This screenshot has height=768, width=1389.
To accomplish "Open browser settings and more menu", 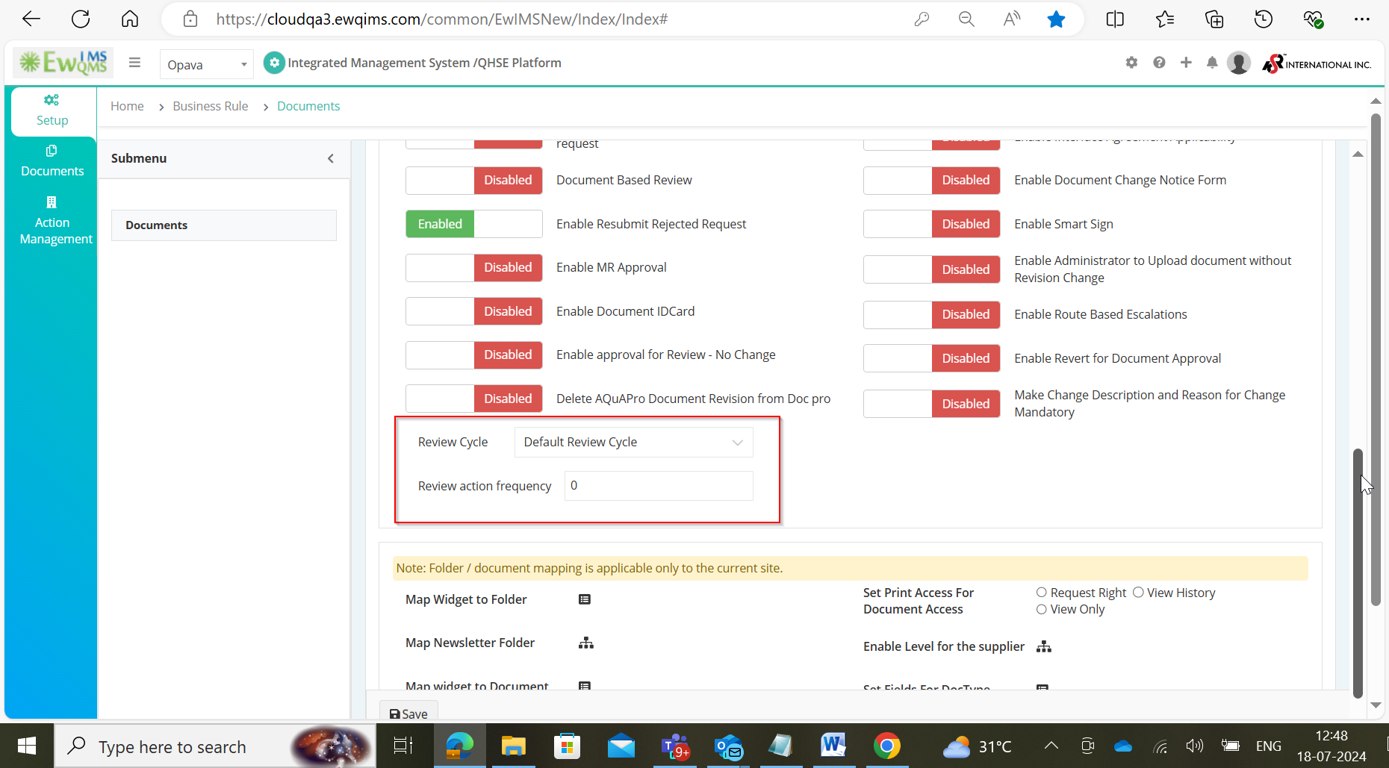I will click(1362, 19).
